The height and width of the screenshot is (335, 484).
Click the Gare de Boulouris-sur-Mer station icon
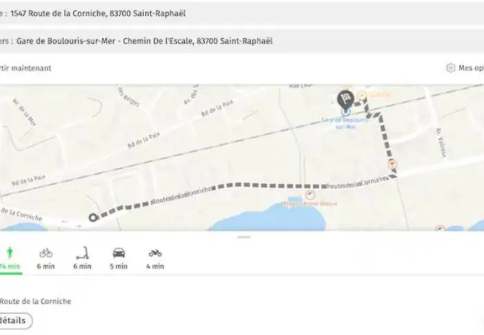(346, 111)
